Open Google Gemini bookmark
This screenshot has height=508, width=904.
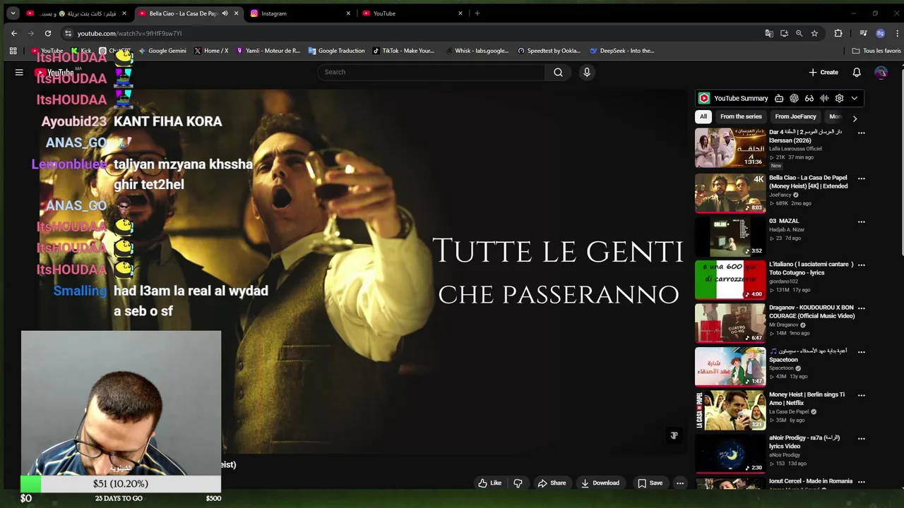162,51
